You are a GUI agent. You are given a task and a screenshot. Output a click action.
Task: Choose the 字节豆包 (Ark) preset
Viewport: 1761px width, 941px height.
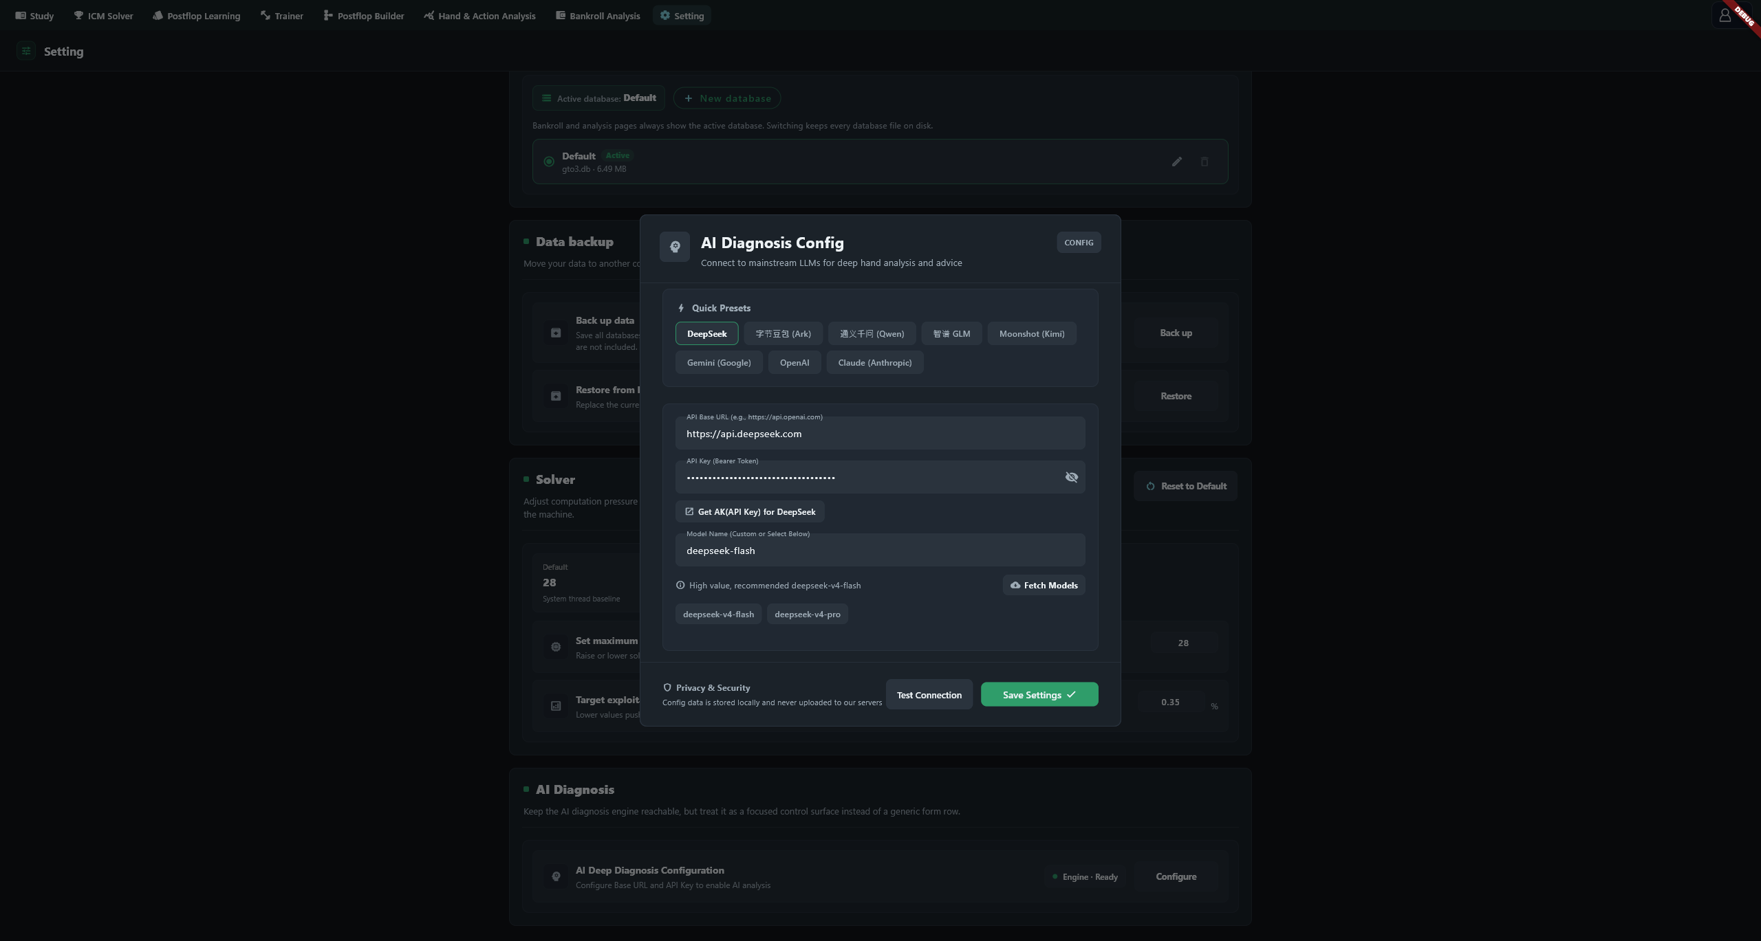coord(783,333)
